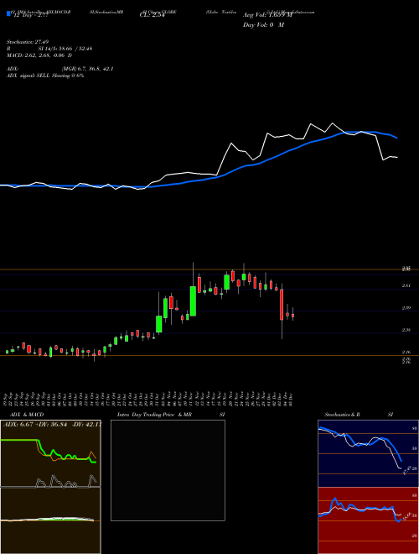Click the blue stochastics chart panel
The image size is (419, 554).
click(368, 453)
